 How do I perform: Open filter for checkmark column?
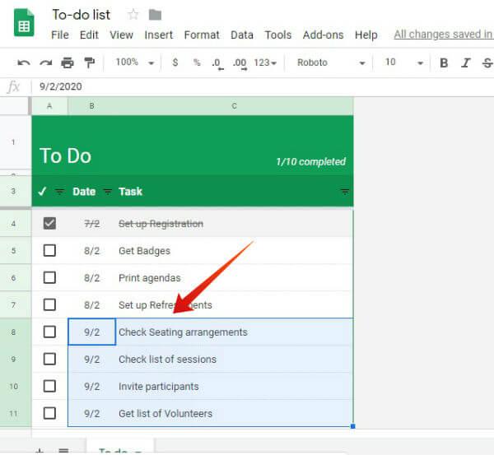click(x=59, y=191)
